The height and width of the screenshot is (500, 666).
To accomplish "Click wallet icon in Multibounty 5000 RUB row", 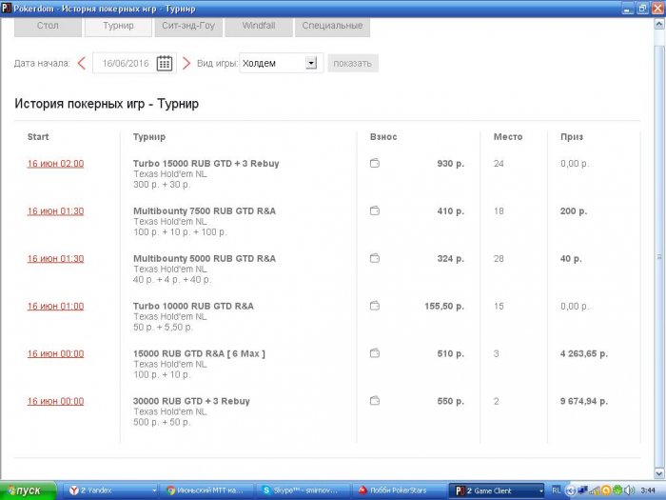I will pos(375,258).
